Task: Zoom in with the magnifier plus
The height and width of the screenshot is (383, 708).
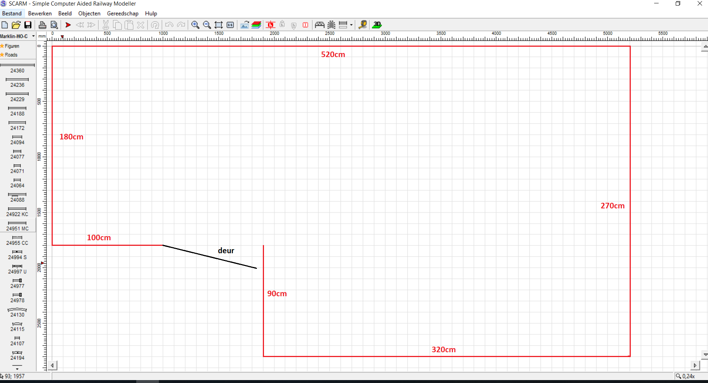Action: pyautogui.click(x=195, y=25)
